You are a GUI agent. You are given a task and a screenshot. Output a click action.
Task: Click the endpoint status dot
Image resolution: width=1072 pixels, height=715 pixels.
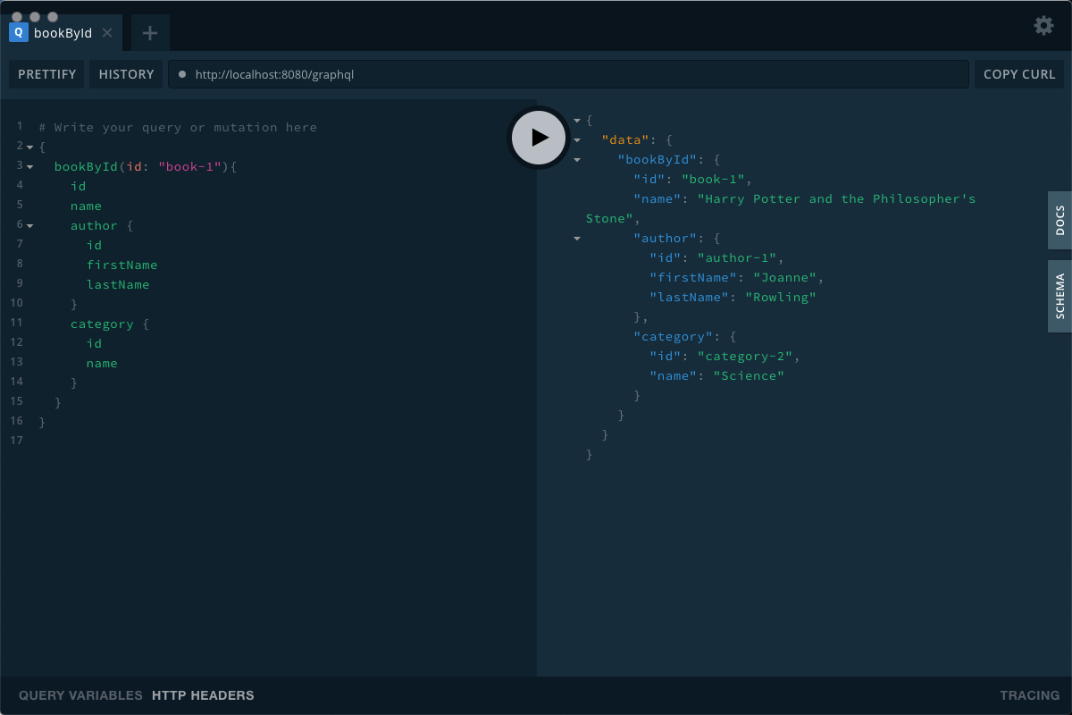[x=182, y=74]
